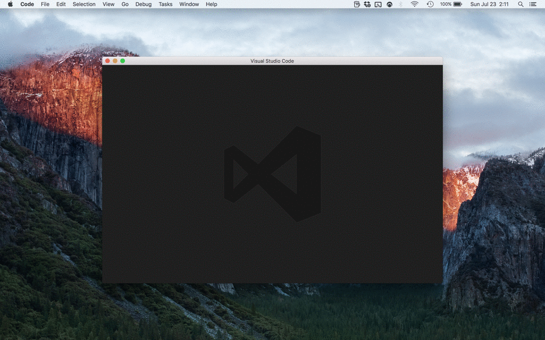Click the leftmost menu bar status icon
The height and width of the screenshot is (340, 545).
[x=357, y=4]
